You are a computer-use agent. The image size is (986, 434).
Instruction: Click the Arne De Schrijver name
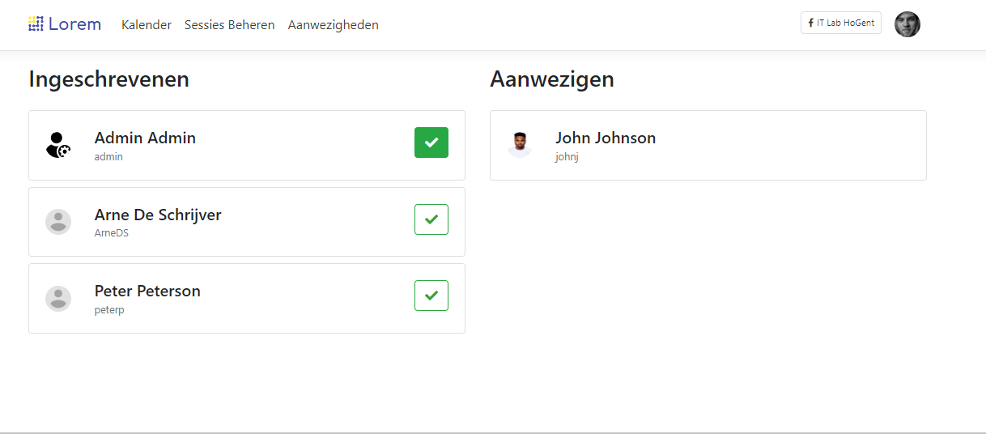[x=158, y=215]
